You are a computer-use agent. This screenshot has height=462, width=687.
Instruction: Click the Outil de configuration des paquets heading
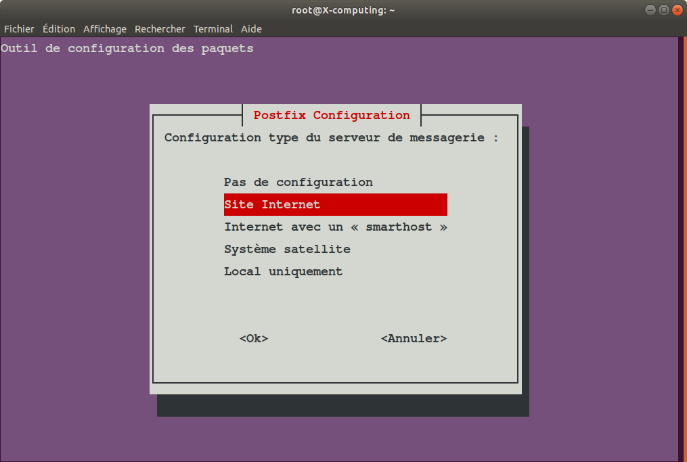click(x=127, y=48)
